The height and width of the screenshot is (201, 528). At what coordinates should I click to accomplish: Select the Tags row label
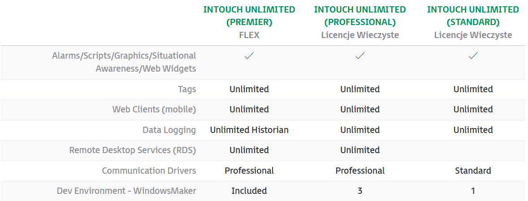[187, 89]
